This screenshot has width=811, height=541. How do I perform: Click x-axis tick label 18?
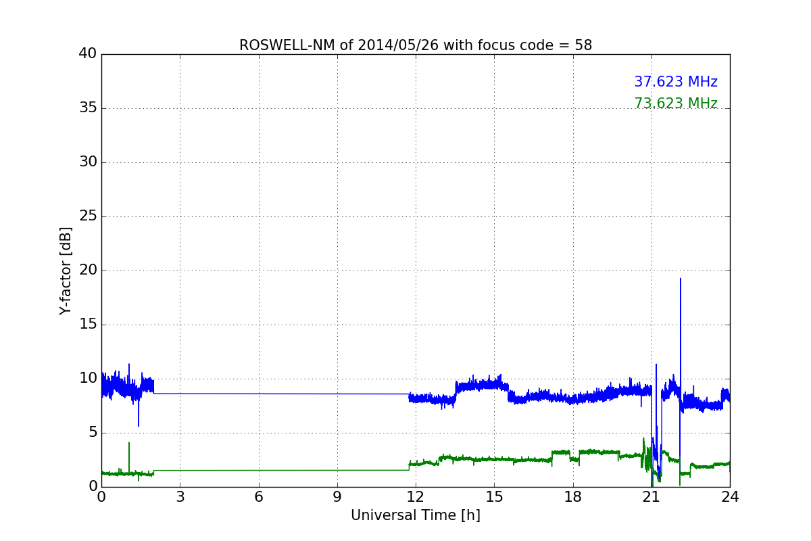(x=573, y=497)
